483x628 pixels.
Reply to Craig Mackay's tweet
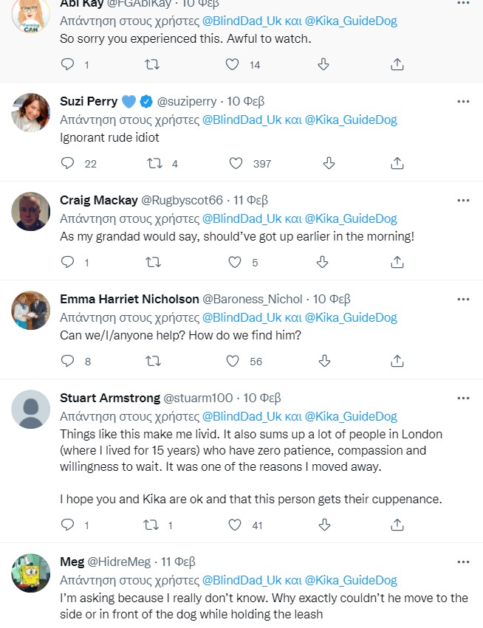point(68,262)
